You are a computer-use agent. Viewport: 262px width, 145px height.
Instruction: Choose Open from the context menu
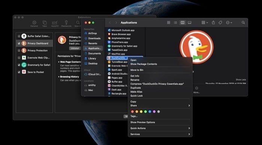pos(160,60)
